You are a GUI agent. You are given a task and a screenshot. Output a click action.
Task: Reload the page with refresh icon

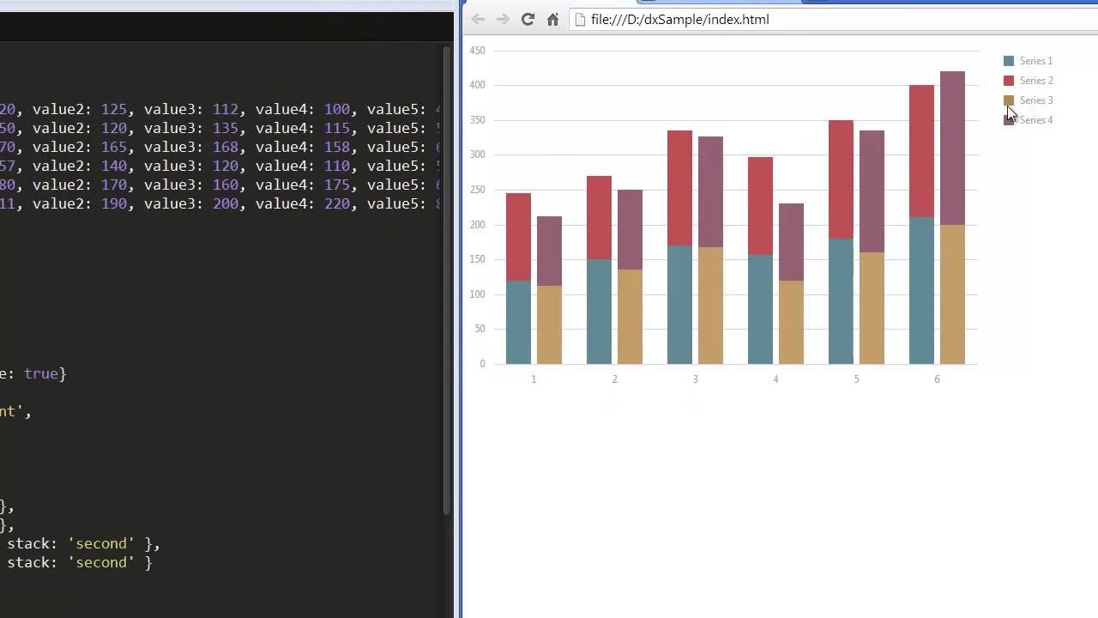pos(528,19)
